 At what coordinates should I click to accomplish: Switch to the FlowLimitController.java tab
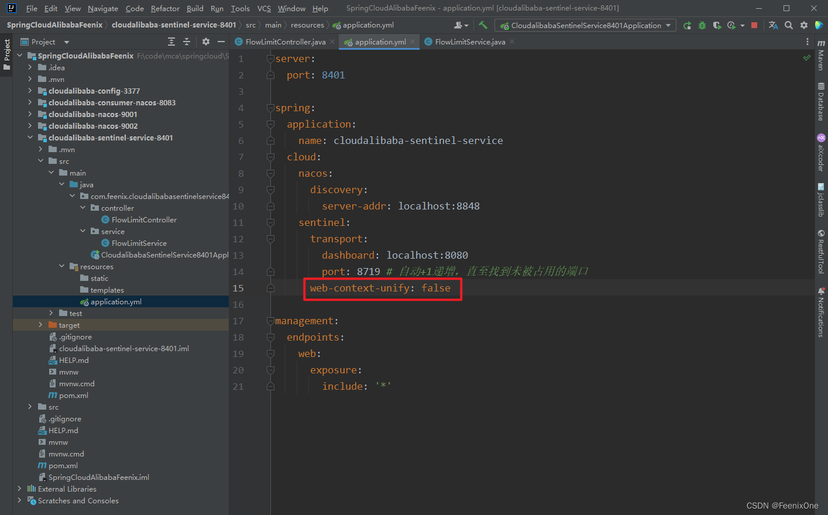[285, 42]
